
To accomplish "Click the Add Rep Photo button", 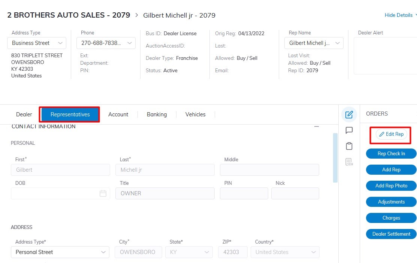I will pos(391,186).
